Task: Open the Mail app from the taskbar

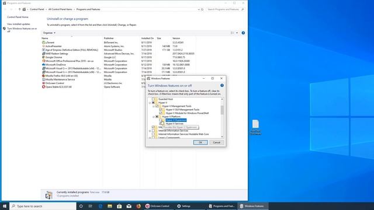Action: coord(129,206)
